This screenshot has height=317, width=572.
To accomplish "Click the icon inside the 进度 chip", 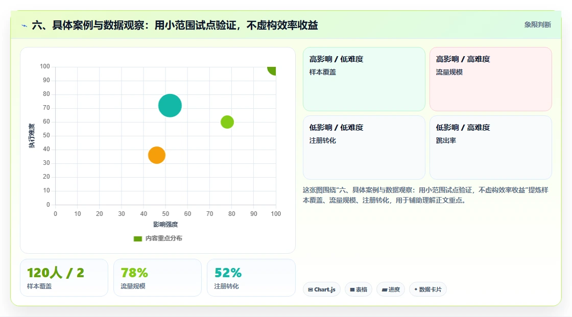I will pos(385,289).
